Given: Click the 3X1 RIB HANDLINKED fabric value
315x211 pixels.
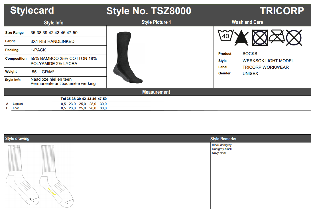Looking at the screenshot, I should click(x=52, y=41).
